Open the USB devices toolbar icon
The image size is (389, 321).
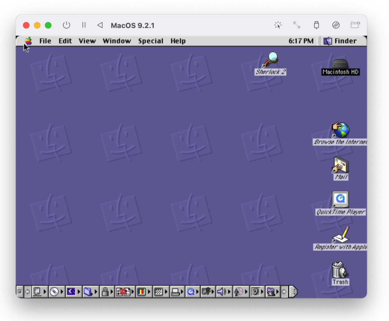316,25
